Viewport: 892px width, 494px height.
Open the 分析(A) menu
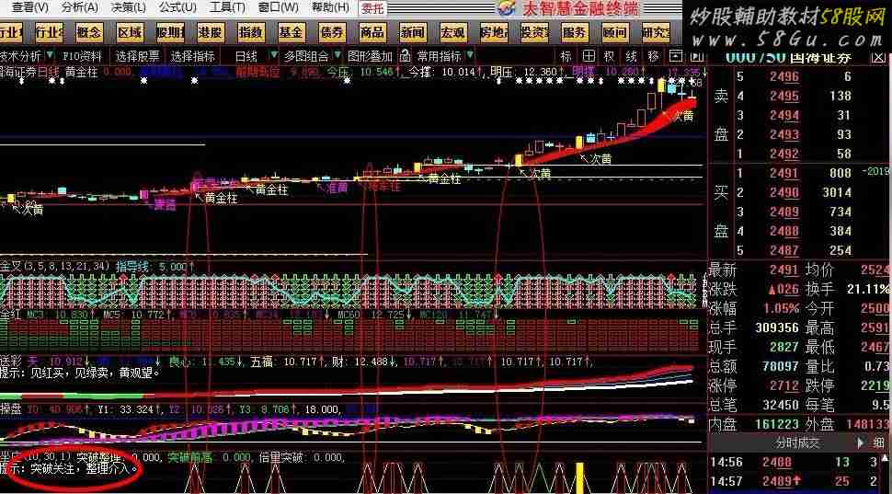(80, 7)
